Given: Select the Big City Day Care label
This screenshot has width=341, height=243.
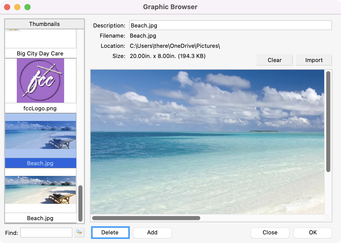Looking at the screenshot, I should click(40, 53).
